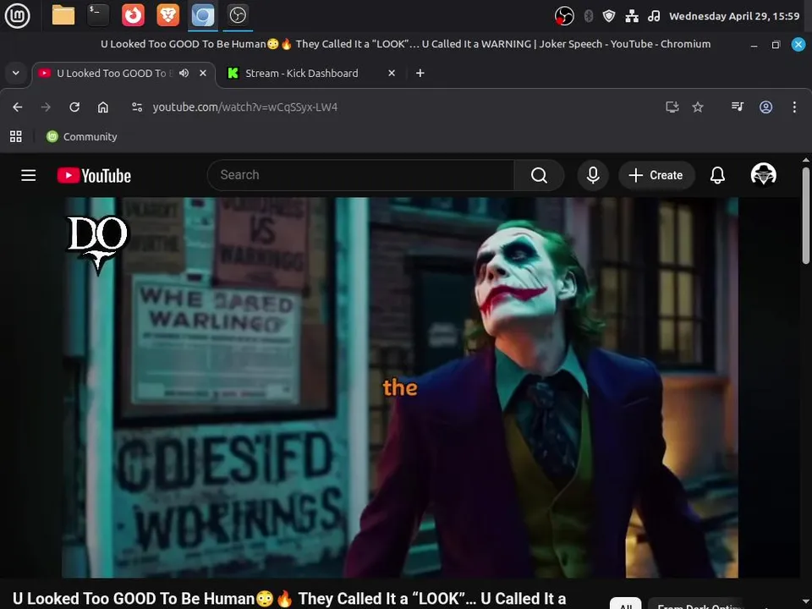Open the Chromium three-dot menu
This screenshot has height=609, width=812.
[794, 107]
